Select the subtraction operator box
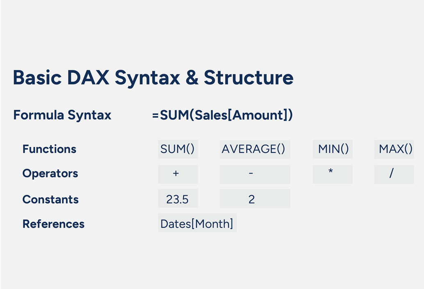The width and height of the screenshot is (424, 289). pos(255,174)
